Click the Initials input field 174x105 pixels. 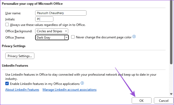pyautogui.click(x=44, y=19)
